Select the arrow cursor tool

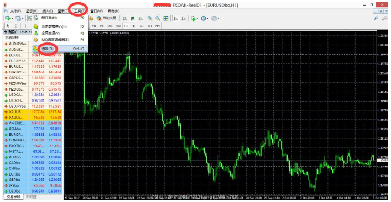(x=8, y=26)
